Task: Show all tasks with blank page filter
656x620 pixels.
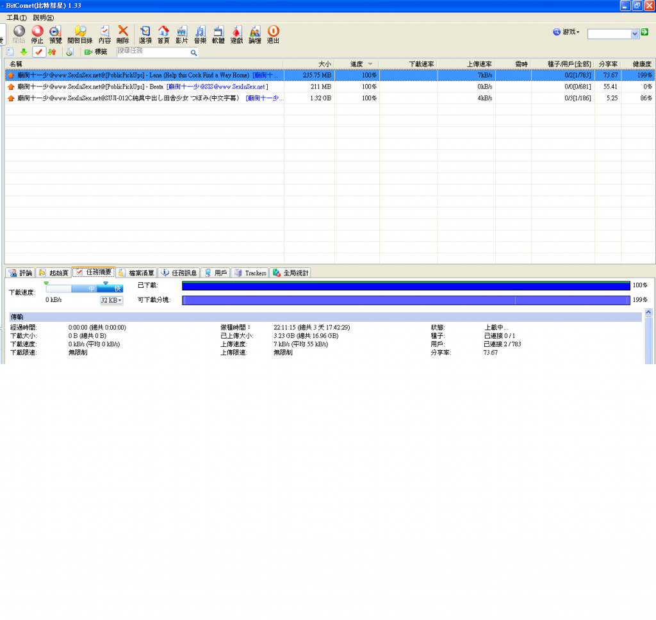Action: [10, 52]
